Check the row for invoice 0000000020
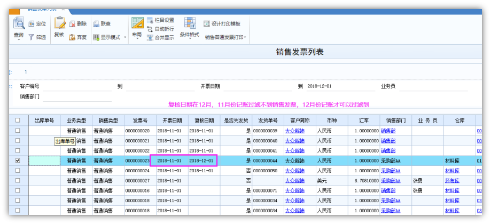This screenshot has height=224, width=491. point(18,131)
